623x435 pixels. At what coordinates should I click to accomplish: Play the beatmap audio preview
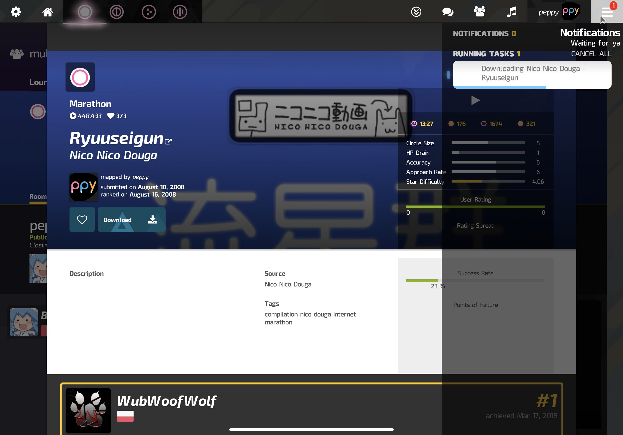pyautogui.click(x=475, y=100)
